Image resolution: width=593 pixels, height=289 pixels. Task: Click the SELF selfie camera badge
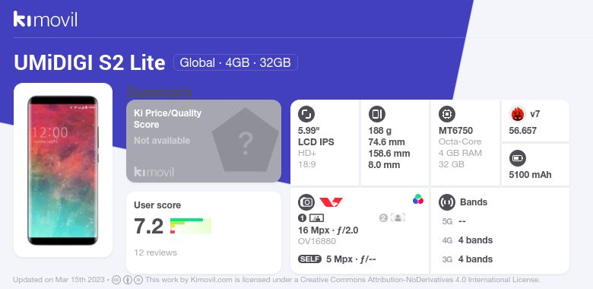[309, 259]
